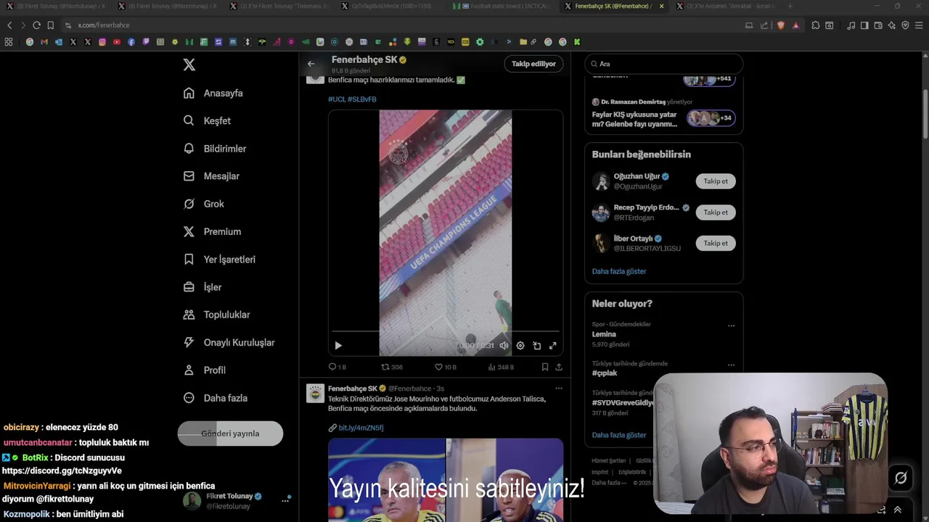This screenshot has height=522, width=929.
Task: Open Grok from sidebar
Action: (204, 204)
